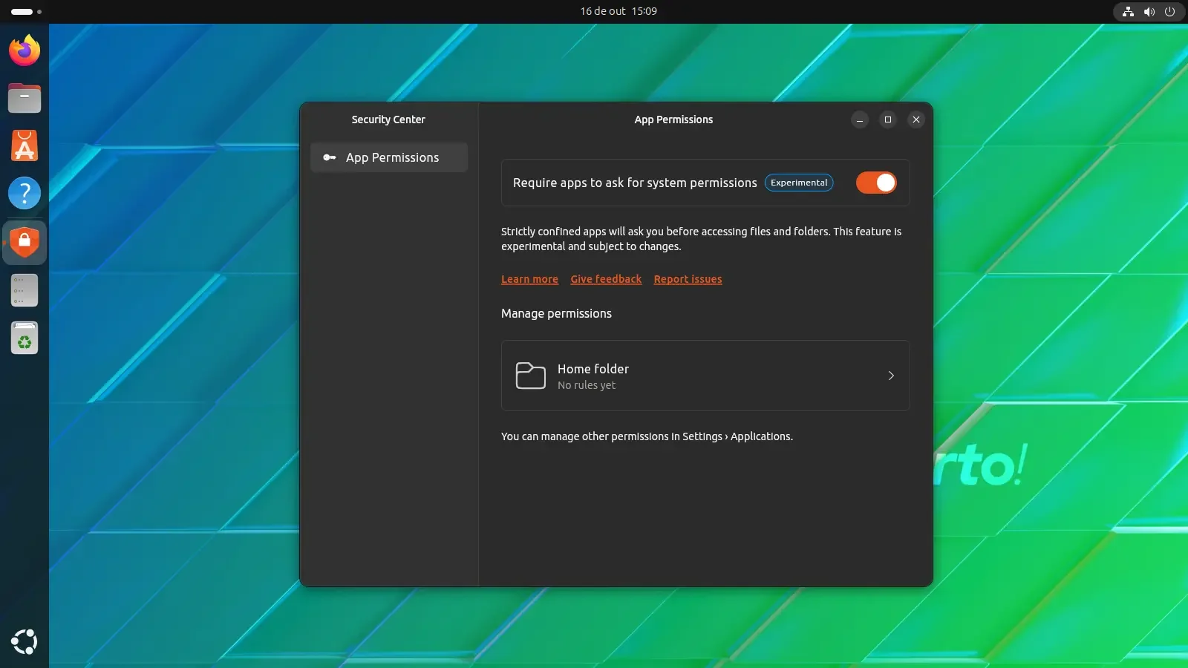Image resolution: width=1188 pixels, height=668 pixels.
Task: Click the 'App Permissions' header title
Action: [x=673, y=119]
